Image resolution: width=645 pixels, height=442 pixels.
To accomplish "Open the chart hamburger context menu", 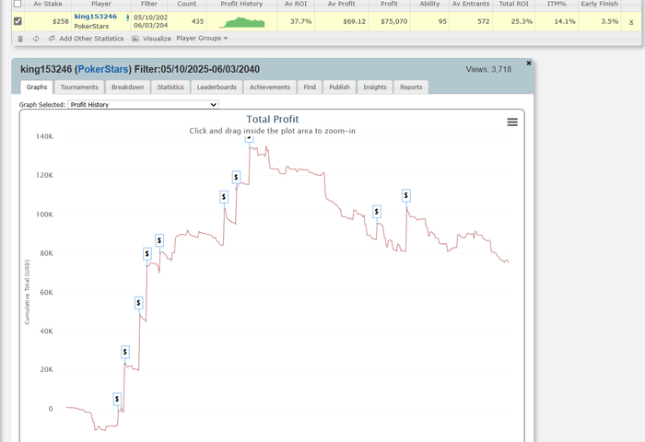I will click(x=512, y=122).
